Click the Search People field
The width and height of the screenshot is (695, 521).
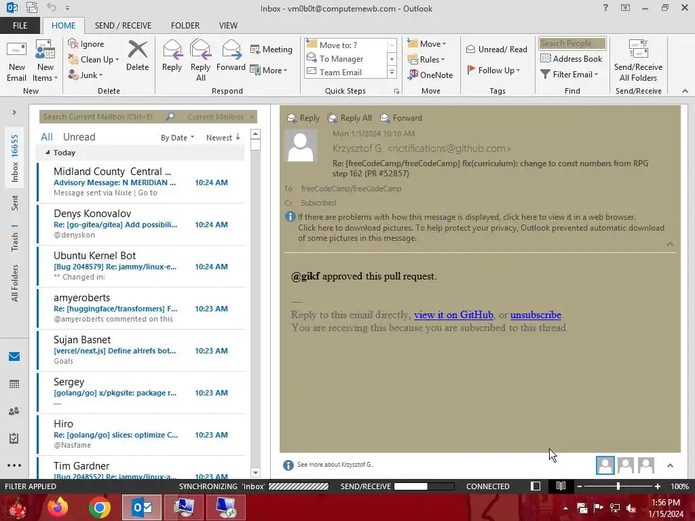[571, 43]
